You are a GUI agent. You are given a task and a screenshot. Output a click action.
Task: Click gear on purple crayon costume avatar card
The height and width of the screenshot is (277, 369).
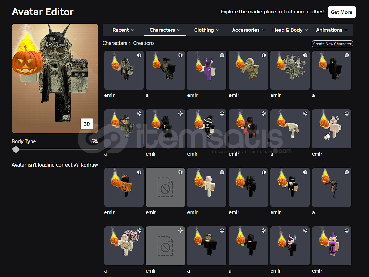347,231
